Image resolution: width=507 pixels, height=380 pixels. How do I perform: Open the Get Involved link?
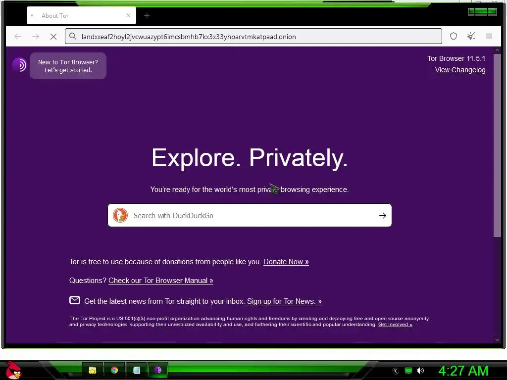(395, 325)
